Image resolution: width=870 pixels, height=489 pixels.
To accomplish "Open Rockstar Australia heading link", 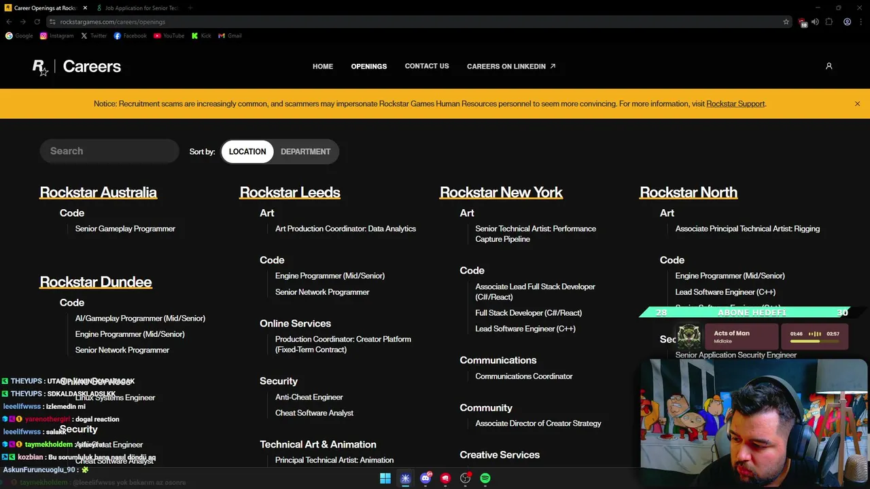I will (98, 192).
